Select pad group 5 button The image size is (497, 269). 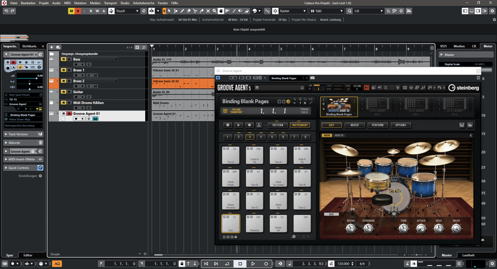coord(272,137)
